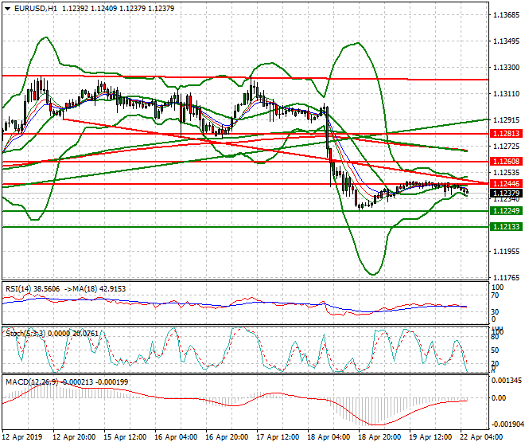Click the 17 Apr 12:00 time label

tap(278, 437)
